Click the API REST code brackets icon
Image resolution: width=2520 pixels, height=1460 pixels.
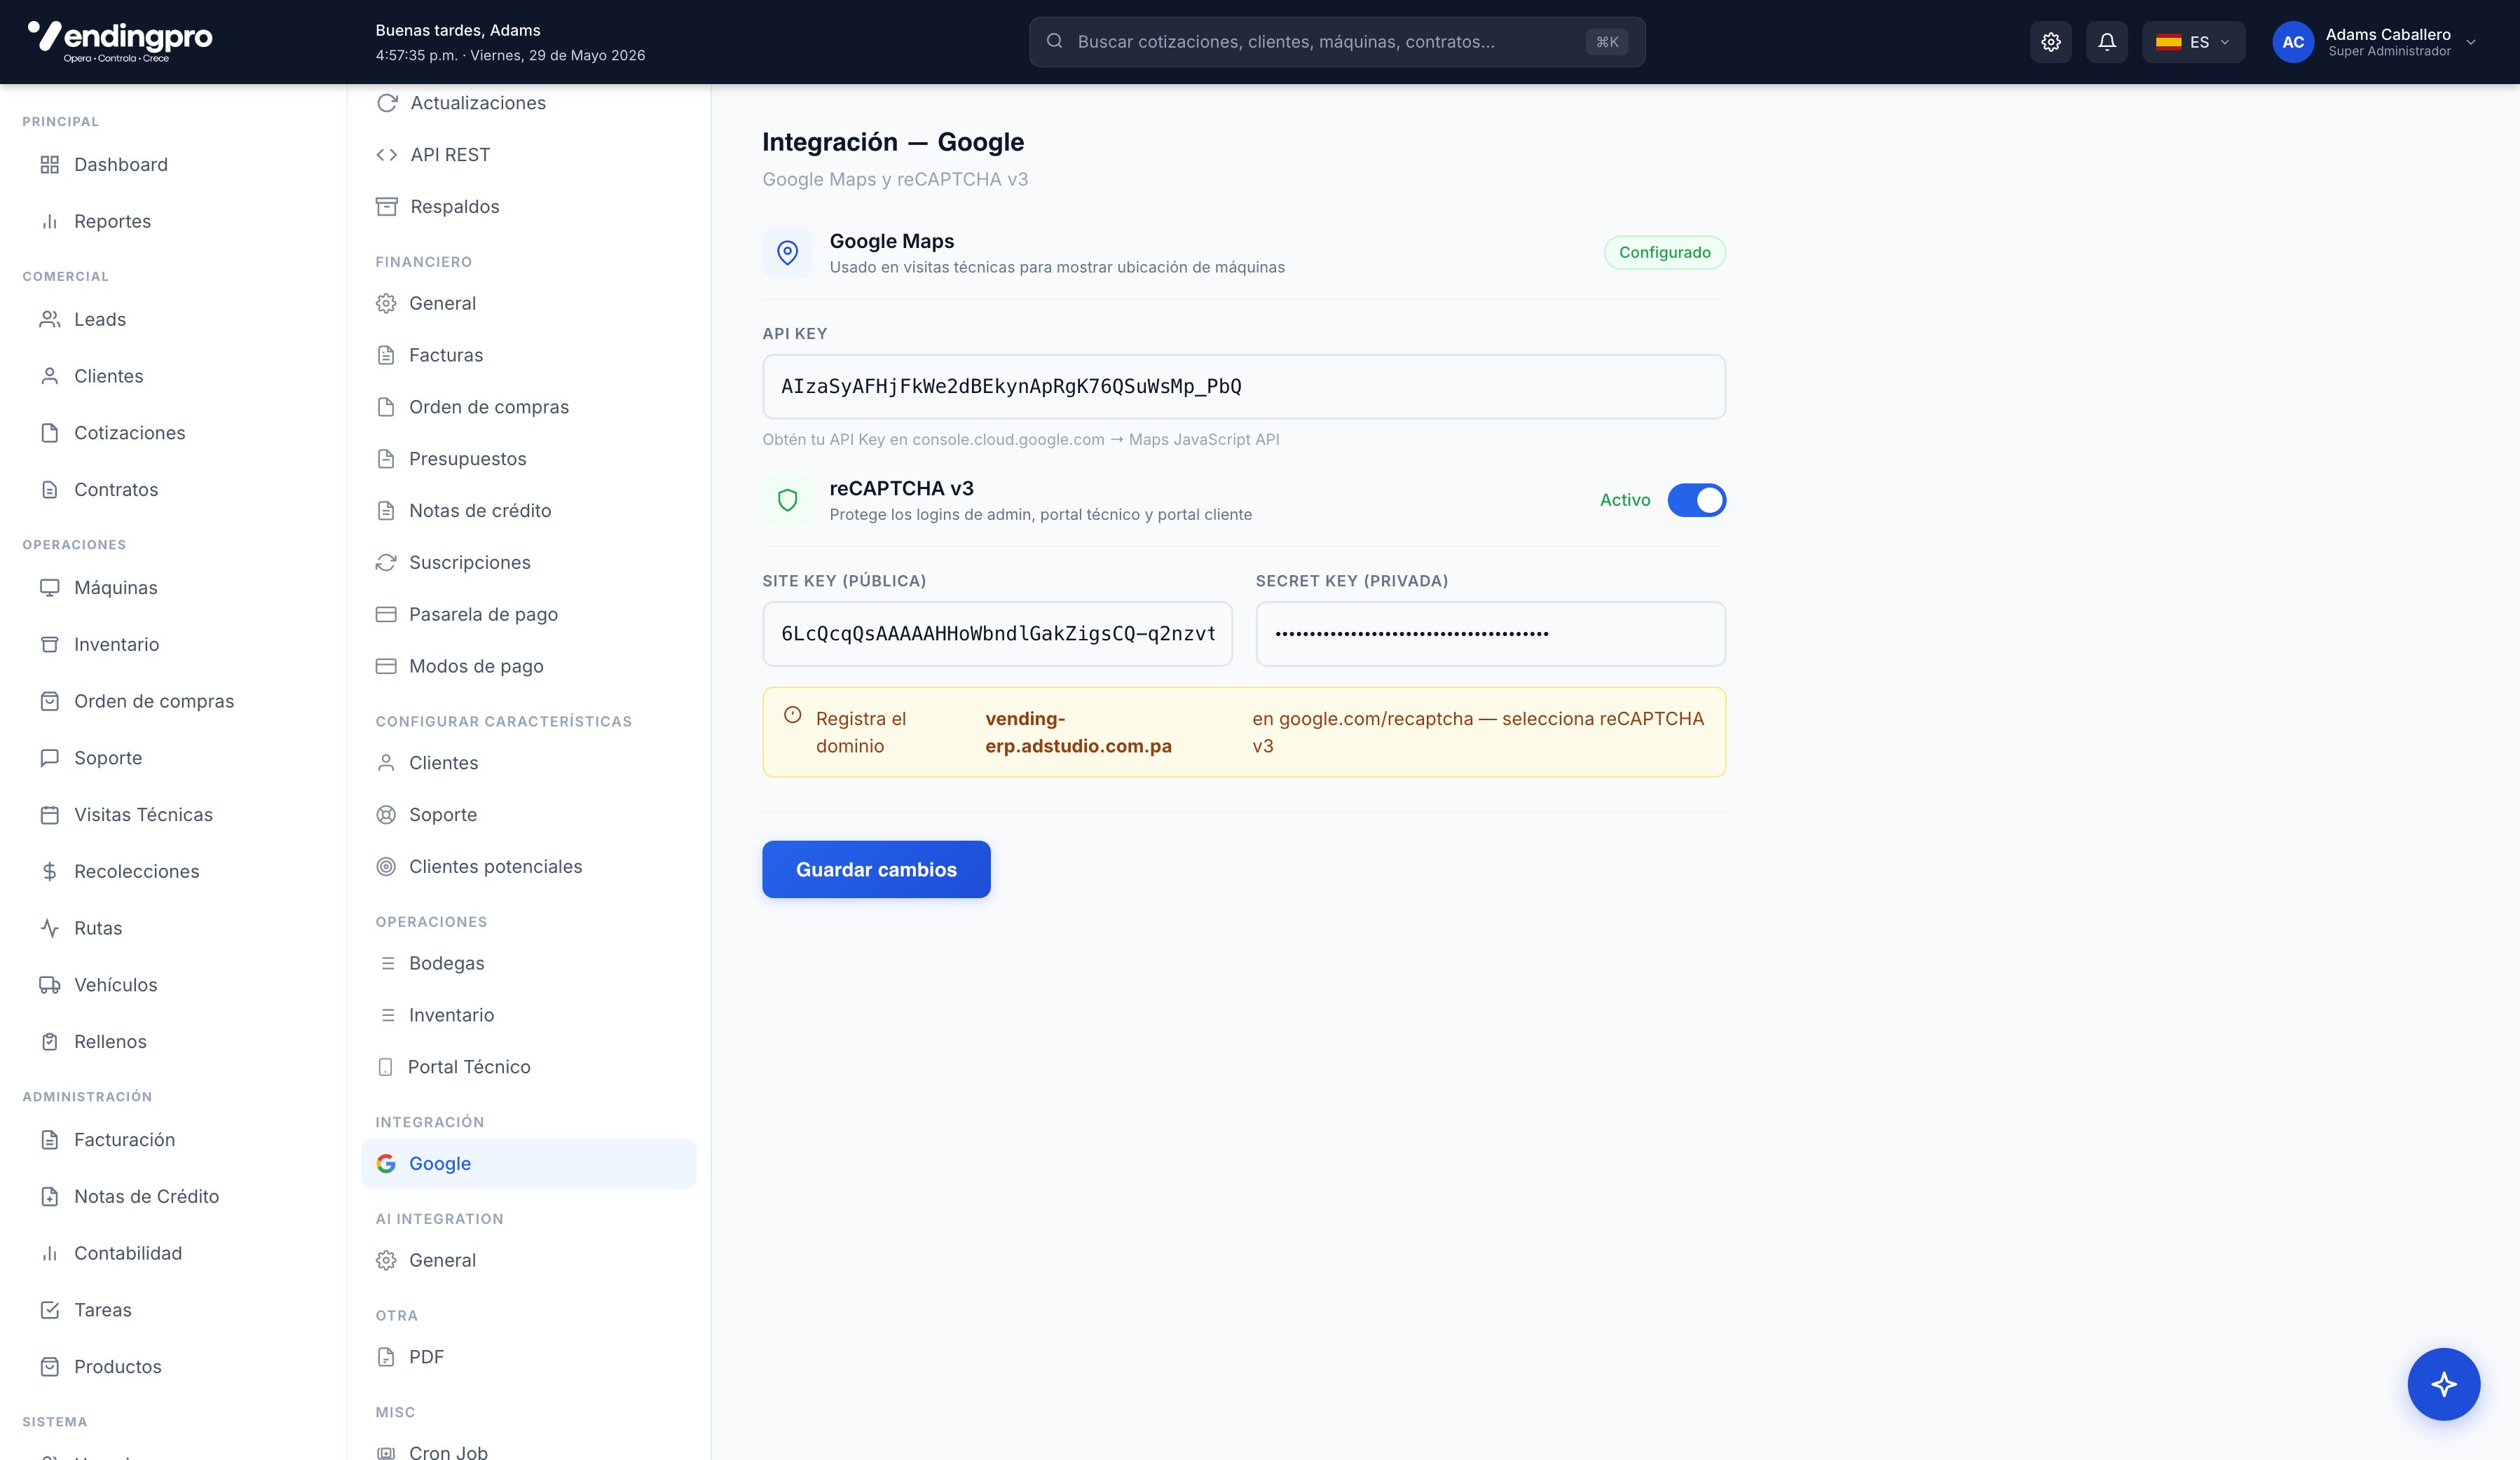(387, 155)
